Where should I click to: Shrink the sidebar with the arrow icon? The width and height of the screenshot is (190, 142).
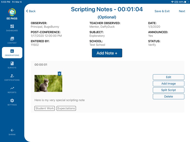(x=12, y=130)
